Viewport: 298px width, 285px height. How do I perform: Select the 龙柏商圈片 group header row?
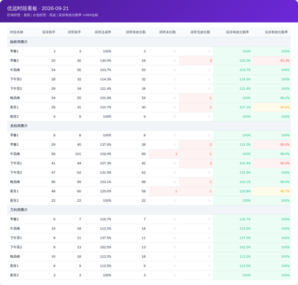[149, 126]
